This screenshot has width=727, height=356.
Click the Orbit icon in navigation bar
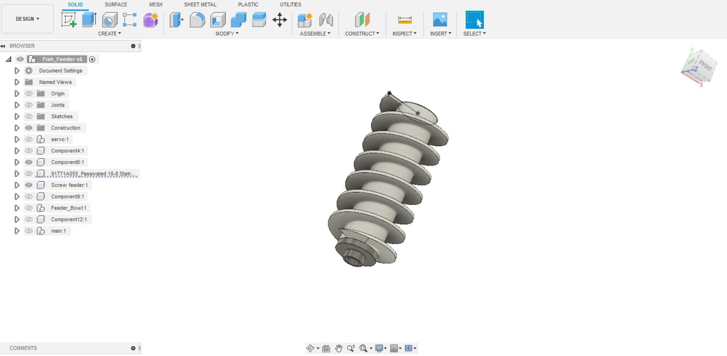click(x=310, y=348)
